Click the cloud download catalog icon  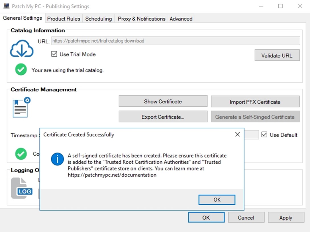[x=22, y=49]
